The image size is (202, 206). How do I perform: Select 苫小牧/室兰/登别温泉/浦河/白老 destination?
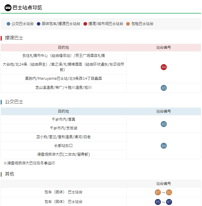point(64,137)
